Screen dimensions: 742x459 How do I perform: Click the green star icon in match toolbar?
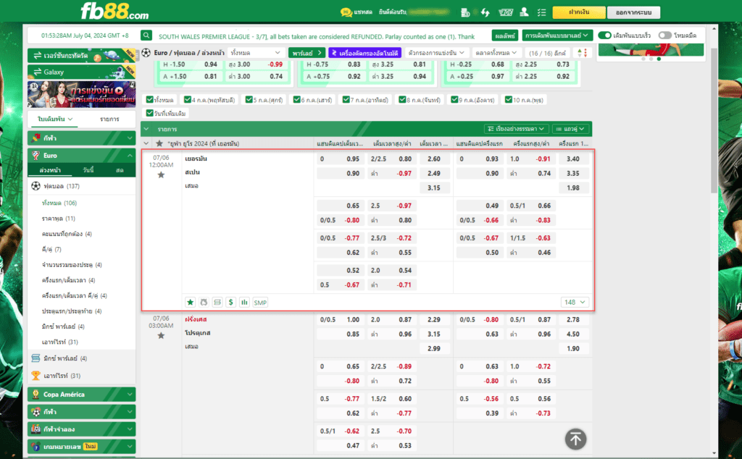point(191,302)
